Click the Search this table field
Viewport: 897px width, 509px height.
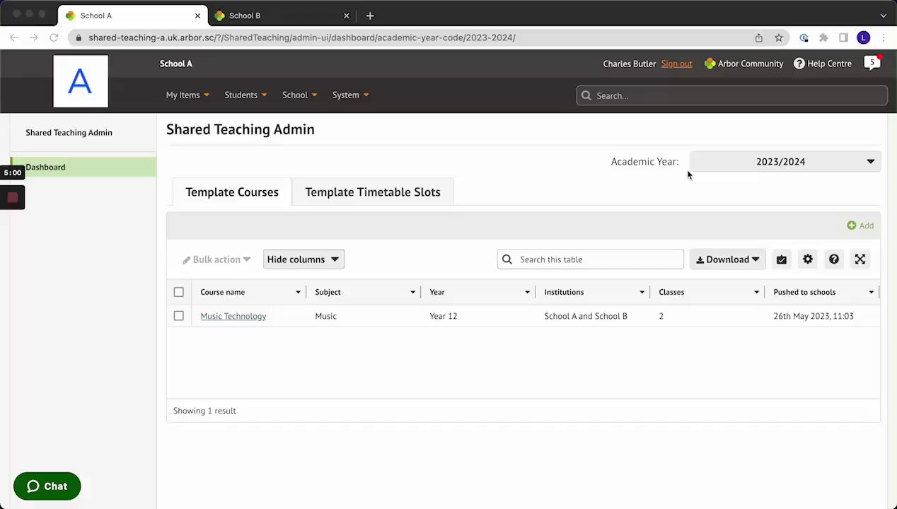coord(598,259)
